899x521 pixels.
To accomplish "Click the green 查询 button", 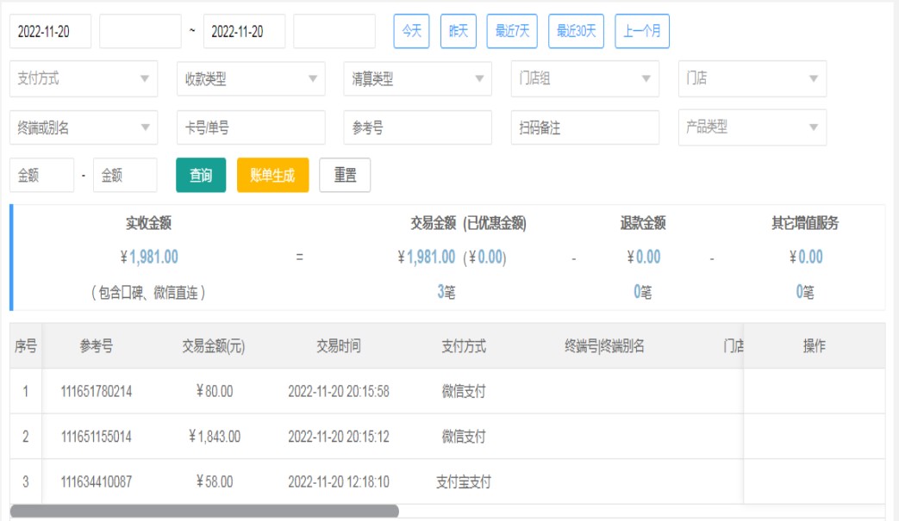I will pyautogui.click(x=201, y=175).
